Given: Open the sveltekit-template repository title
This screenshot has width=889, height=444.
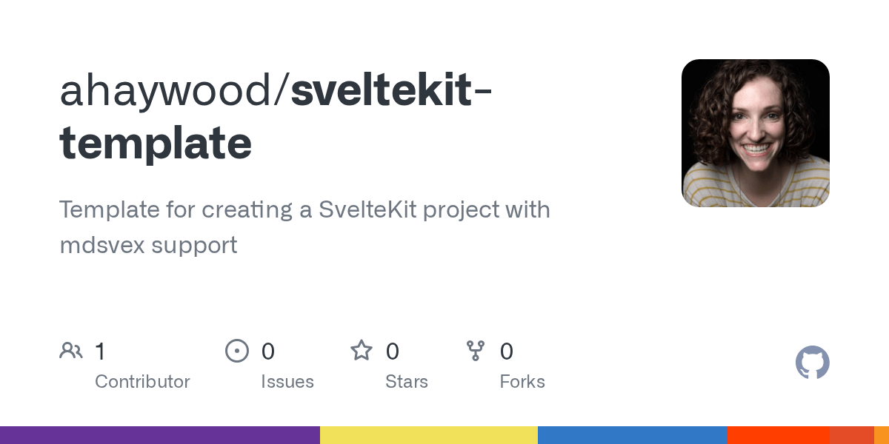Looking at the screenshot, I should coord(274,117).
